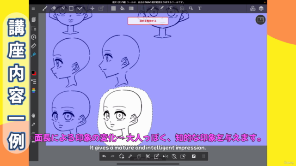Select the Lasso selection tool
The width and height of the screenshot is (296, 166).
[x=143, y=8]
